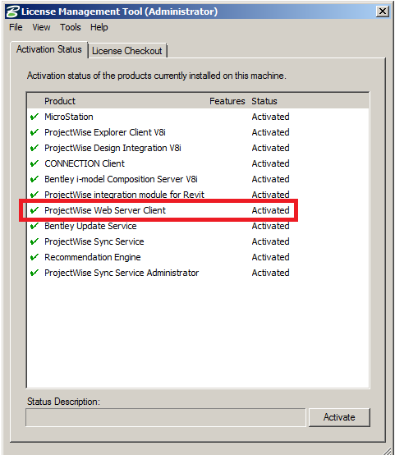The height and width of the screenshot is (455, 395).
Task: Select ProjectWise Sync Service Administrator
Action: 198,273
